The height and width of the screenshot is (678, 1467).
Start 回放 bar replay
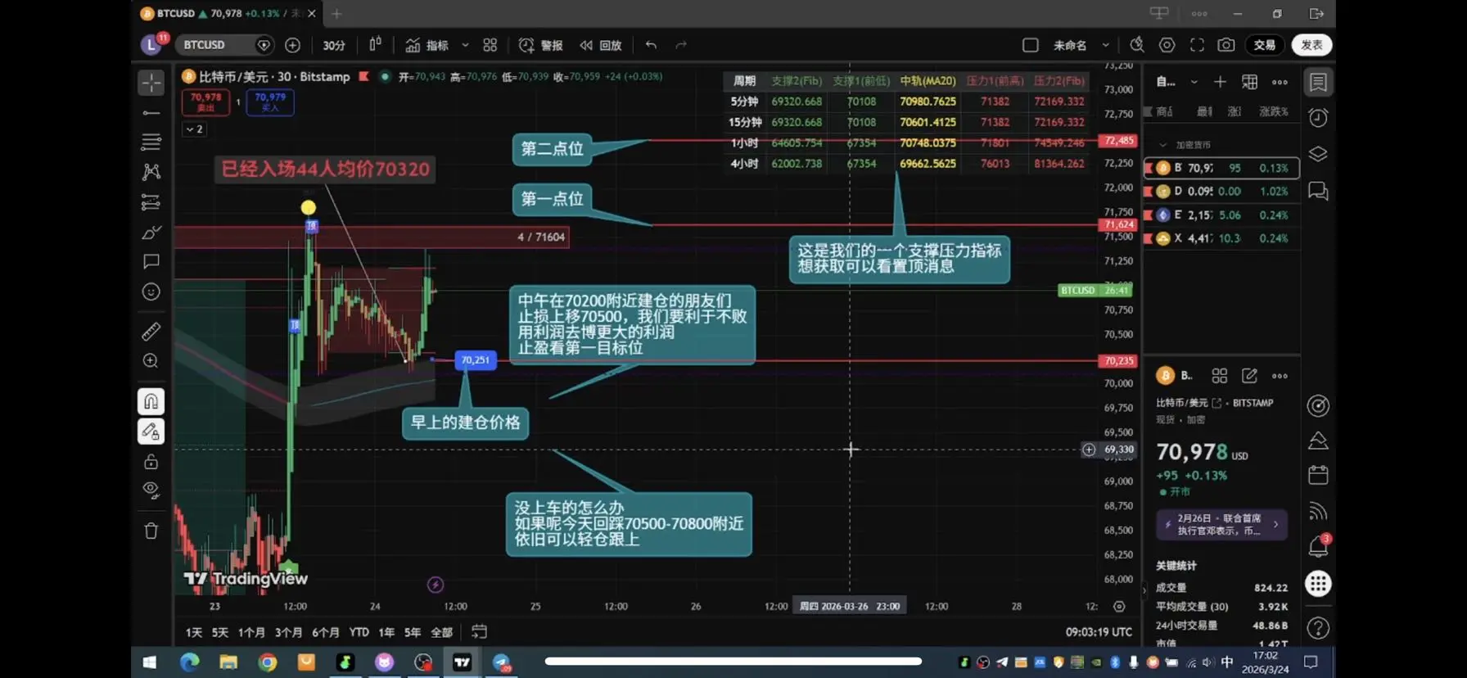pos(601,45)
